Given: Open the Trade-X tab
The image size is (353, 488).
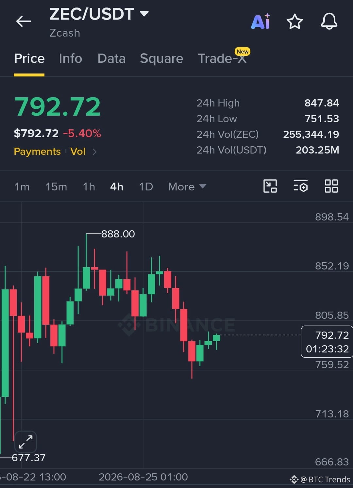Looking at the screenshot, I should [222, 58].
